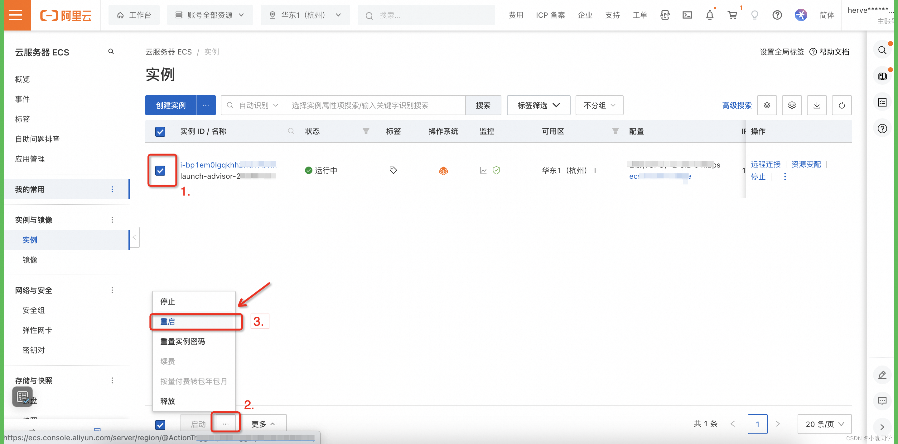Click the 高级搜索 link
Viewport: 898px width, 444px height.
click(736, 105)
